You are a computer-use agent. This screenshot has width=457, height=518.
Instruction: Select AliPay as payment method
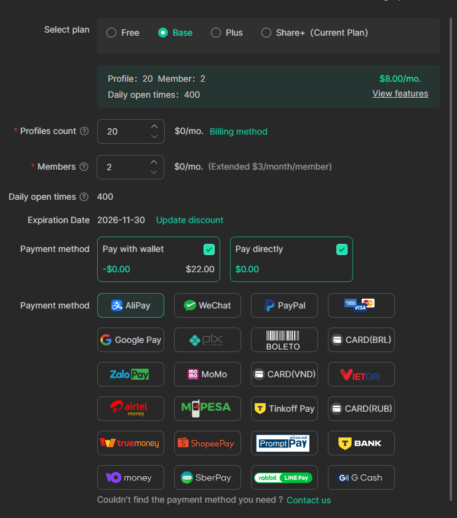(130, 305)
